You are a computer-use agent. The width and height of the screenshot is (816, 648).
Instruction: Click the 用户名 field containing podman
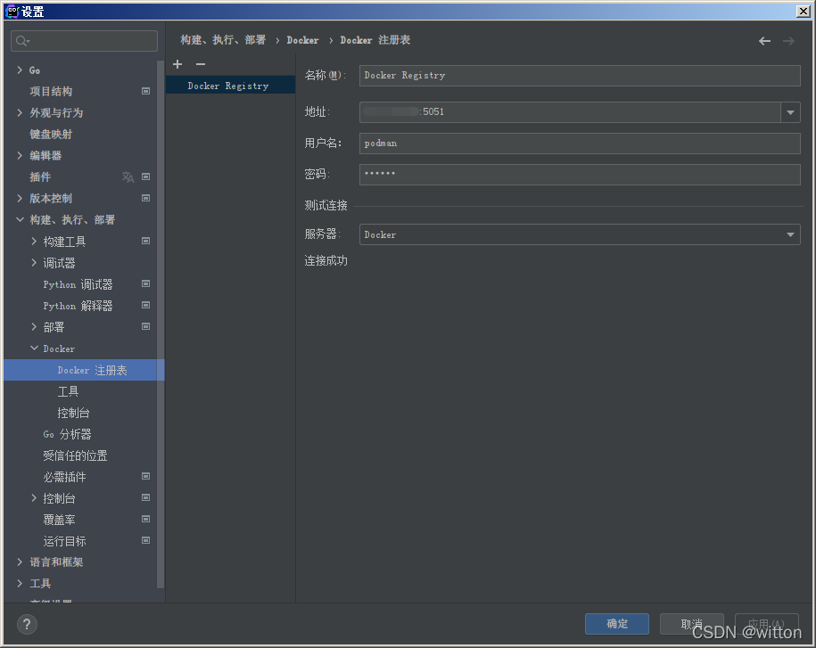click(580, 144)
